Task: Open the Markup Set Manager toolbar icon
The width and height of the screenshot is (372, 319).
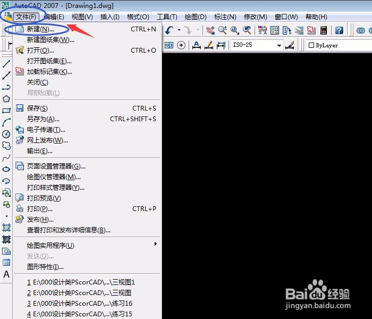Action: point(311,30)
